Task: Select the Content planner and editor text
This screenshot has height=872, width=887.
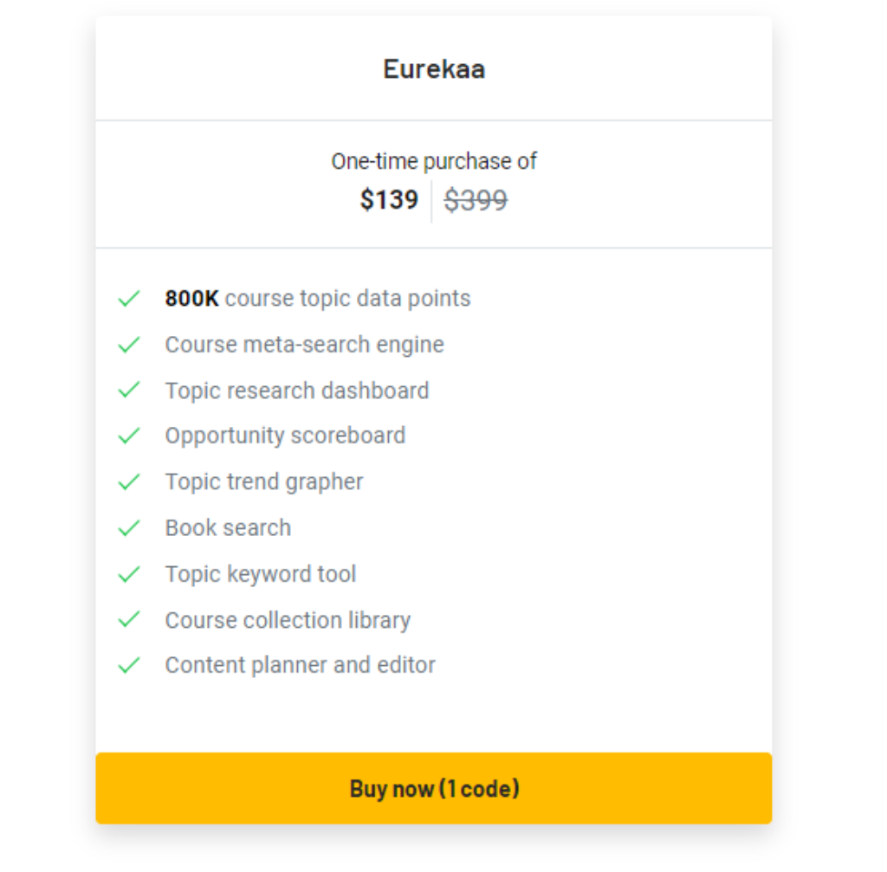Action: pos(300,666)
